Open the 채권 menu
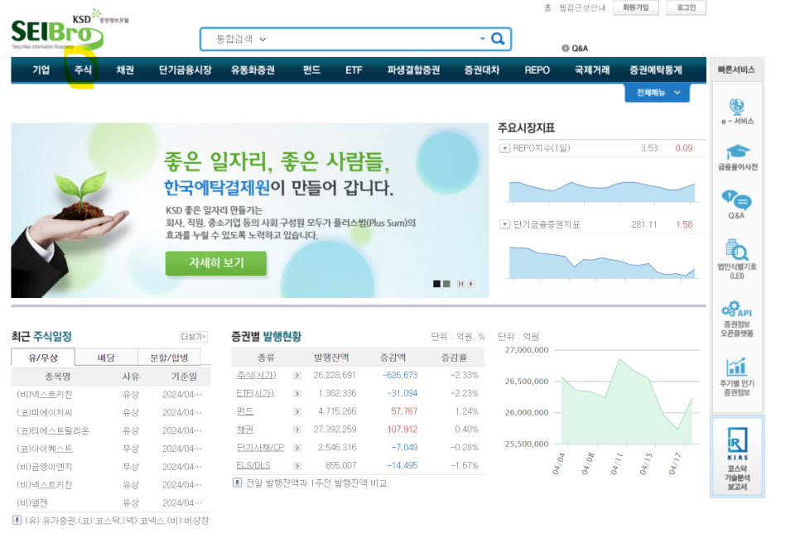800x538 pixels. [x=125, y=70]
